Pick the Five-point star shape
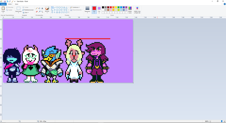This screenshot has width=226, height=123. tap(57, 12)
